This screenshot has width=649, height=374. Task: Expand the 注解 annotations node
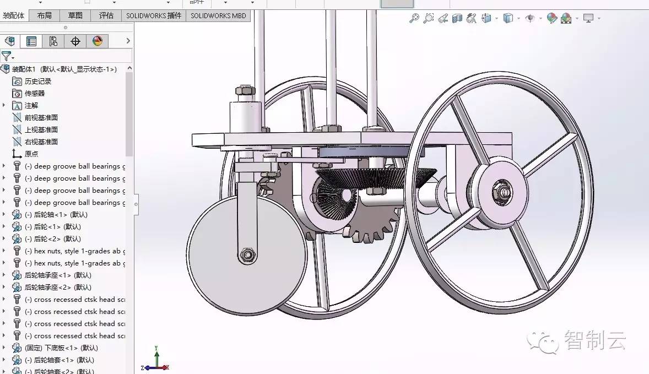point(4,106)
